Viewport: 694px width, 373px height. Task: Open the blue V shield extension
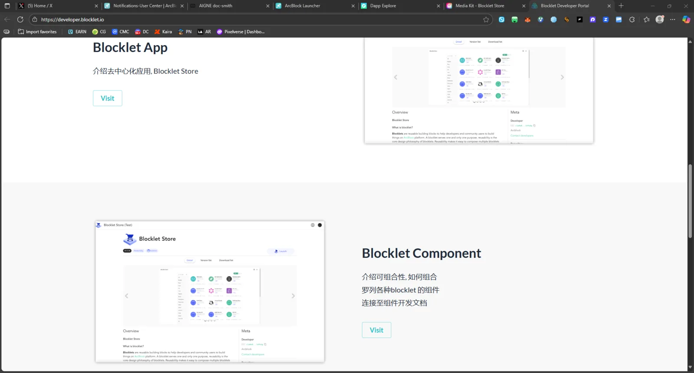click(540, 19)
